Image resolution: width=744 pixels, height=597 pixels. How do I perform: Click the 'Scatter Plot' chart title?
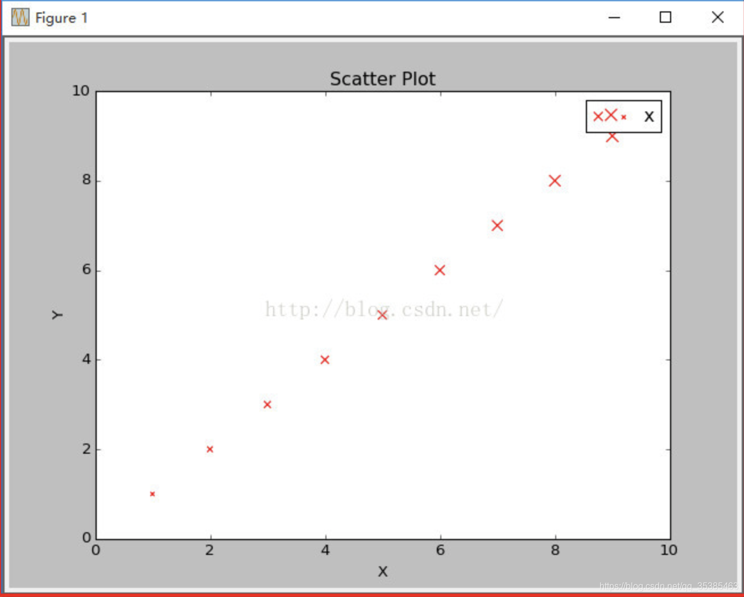(x=382, y=79)
